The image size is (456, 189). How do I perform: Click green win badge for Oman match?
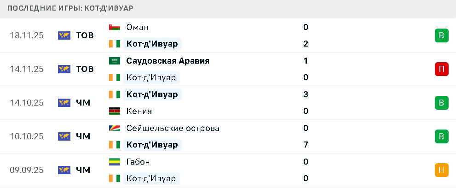point(441,35)
